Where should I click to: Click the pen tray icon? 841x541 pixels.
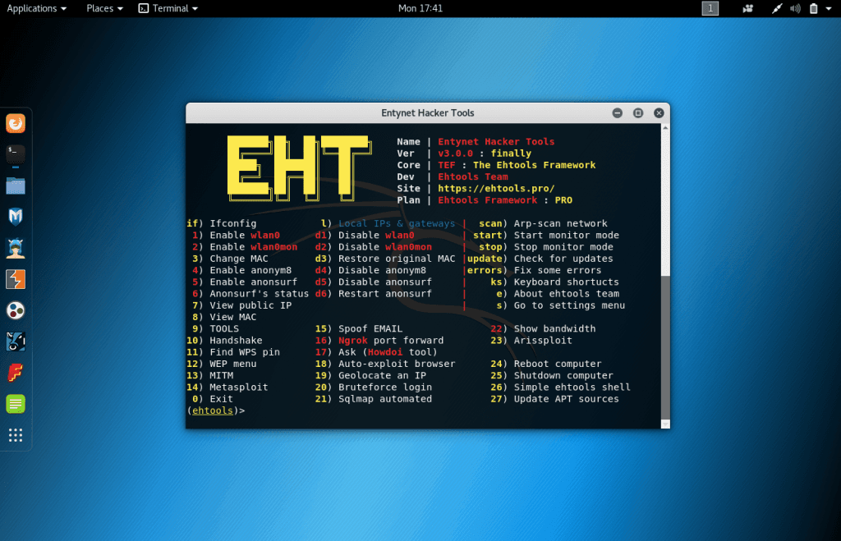click(777, 8)
